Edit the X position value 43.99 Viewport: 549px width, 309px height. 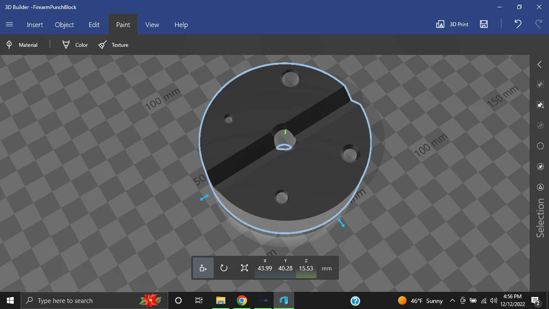pyautogui.click(x=265, y=268)
